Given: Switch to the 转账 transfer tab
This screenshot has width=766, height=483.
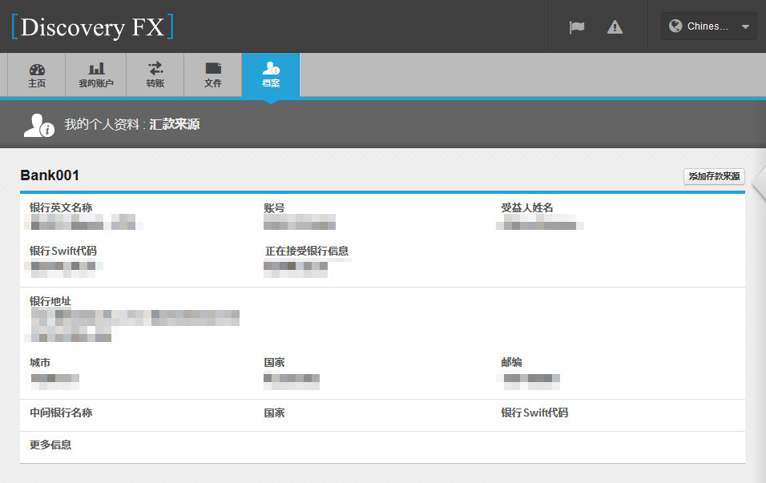Looking at the screenshot, I should point(155,75).
